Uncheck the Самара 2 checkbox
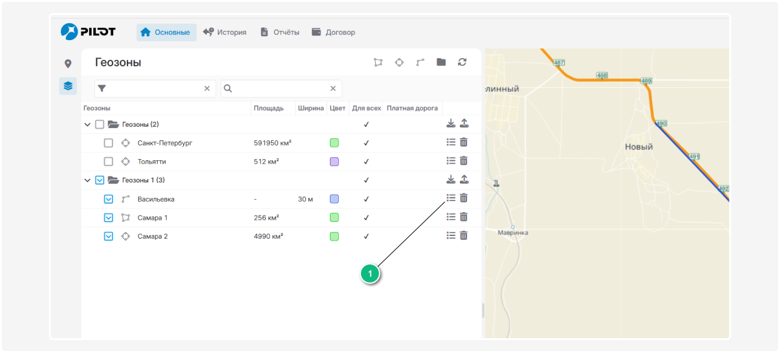This screenshot has width=780, height=353. [109, 237]
